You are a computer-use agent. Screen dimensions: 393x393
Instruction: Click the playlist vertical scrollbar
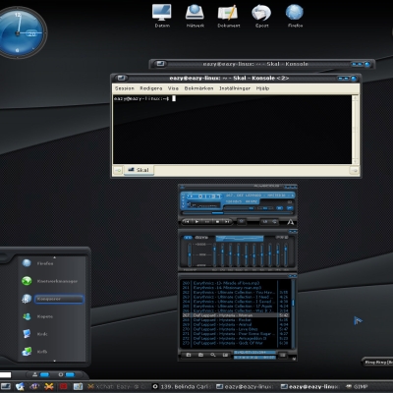pyautogui.click(x=293, y=314)
